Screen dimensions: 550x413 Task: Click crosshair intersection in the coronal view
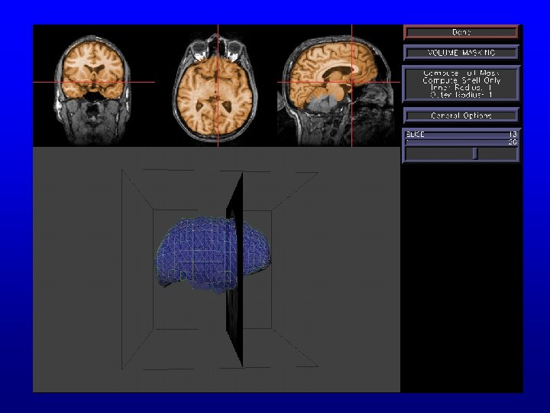[95, 81]
